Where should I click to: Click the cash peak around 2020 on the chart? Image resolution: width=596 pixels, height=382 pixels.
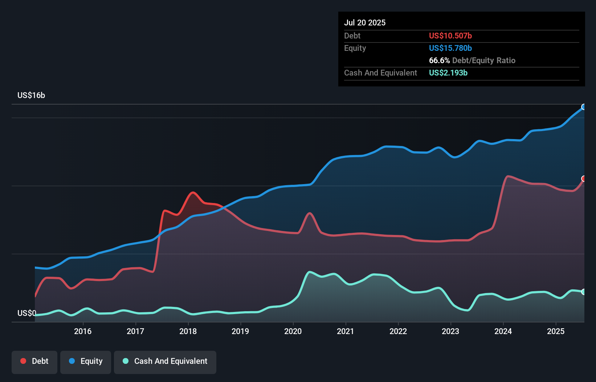tap(309, 272)
